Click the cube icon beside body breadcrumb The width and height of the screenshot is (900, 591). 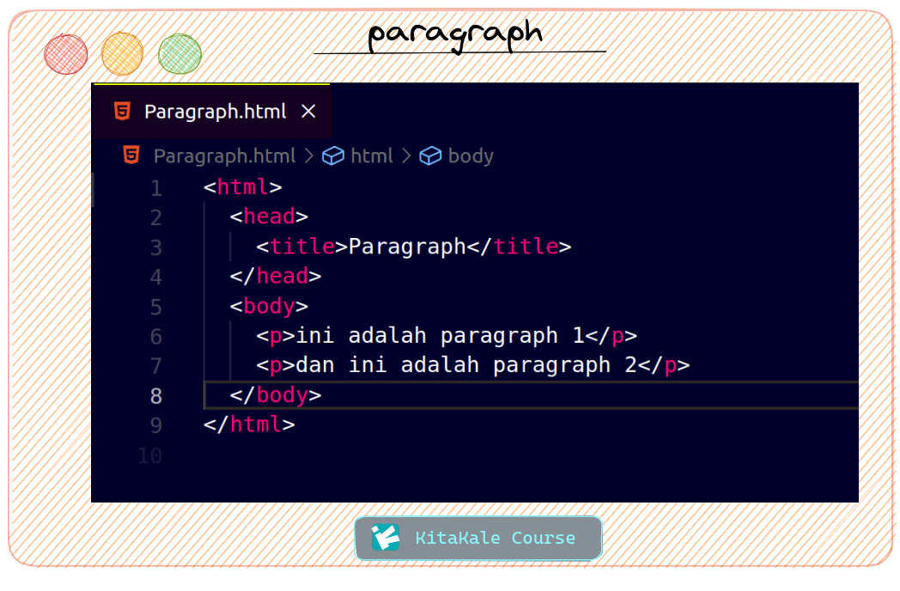[x=430, y=155]
